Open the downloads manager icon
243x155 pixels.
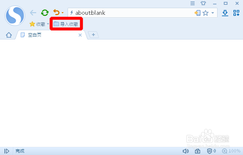tap(225, 13)
